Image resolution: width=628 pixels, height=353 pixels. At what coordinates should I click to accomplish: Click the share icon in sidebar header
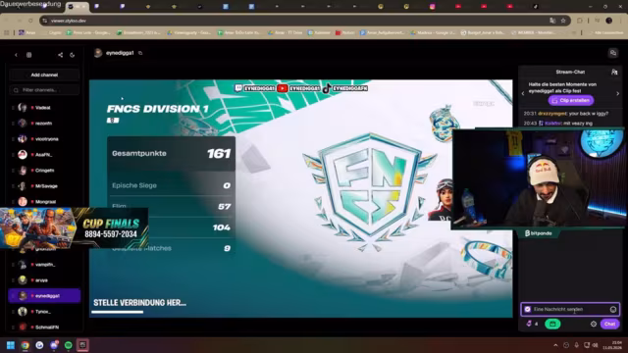[x=60, y=55]
